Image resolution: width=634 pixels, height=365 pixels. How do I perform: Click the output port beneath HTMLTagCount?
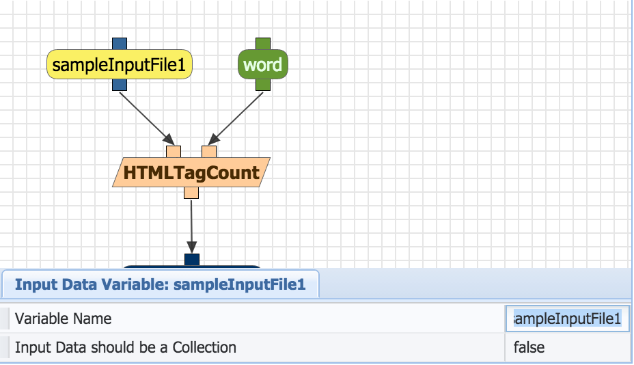pyautogui.click(x=191, y=193)
